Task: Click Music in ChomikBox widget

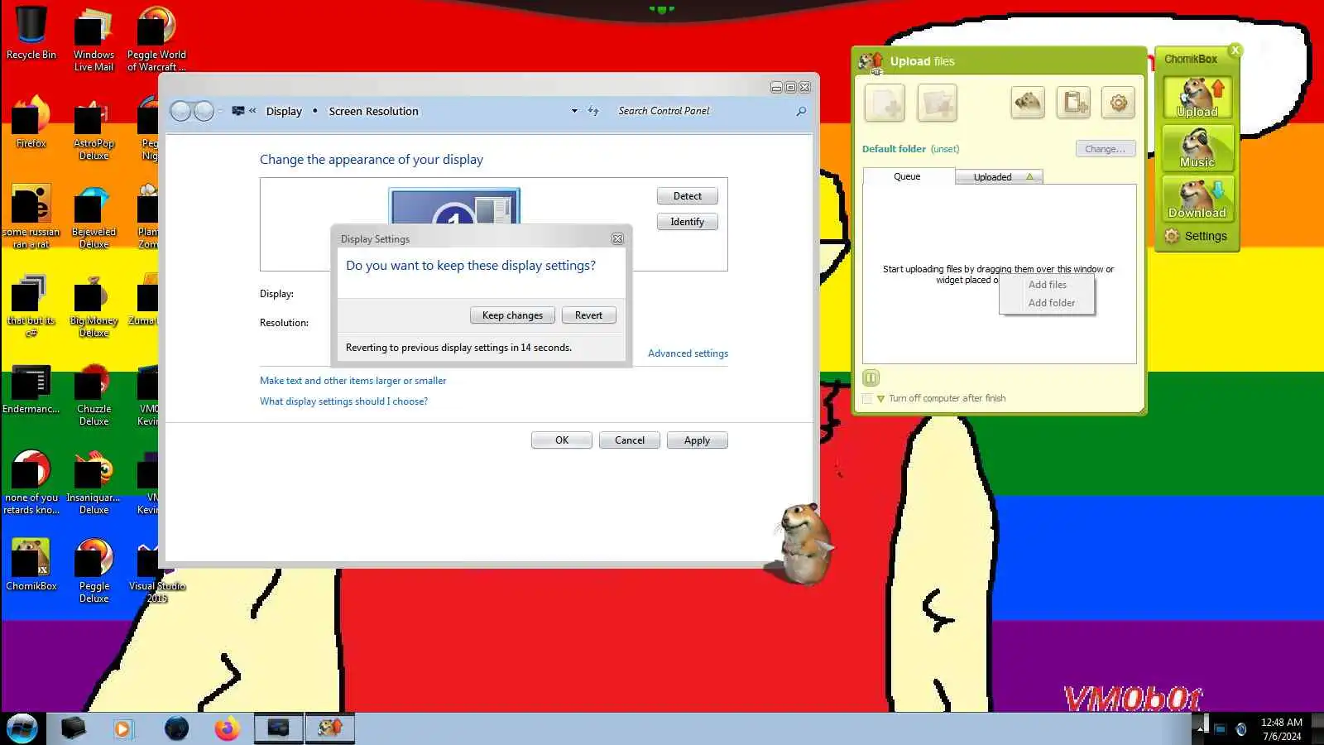Action: pos(1197,148)
